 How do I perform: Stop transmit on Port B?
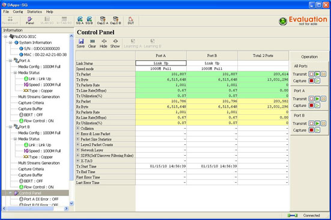(311, 123)
